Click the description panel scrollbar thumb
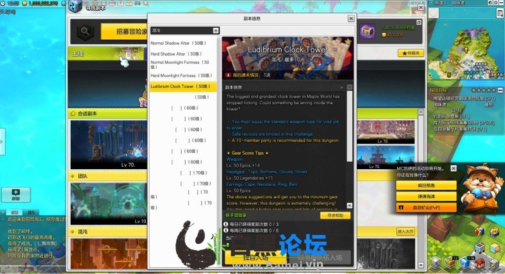This screenshot has width=505, height=274. point(350,126)
